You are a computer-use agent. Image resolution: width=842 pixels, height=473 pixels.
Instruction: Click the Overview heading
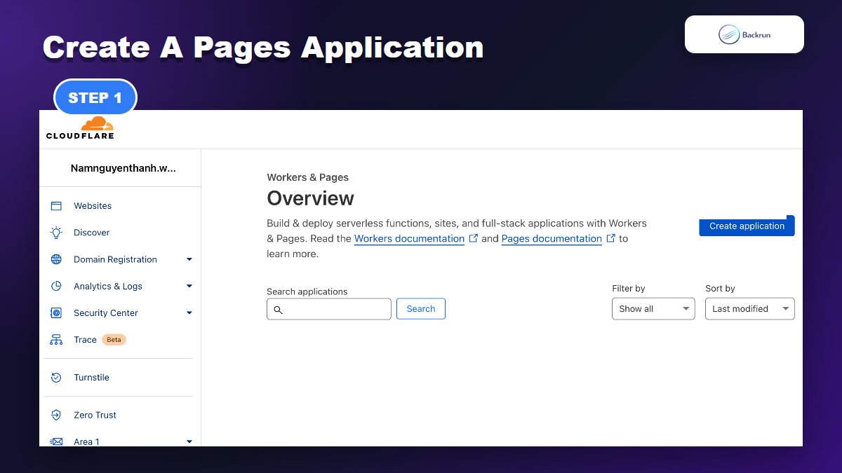click(310, 198)
